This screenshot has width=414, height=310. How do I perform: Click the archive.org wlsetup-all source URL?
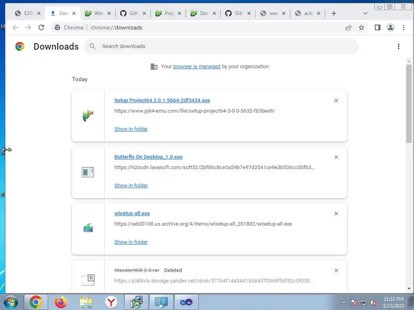click(x=203, y=224)
